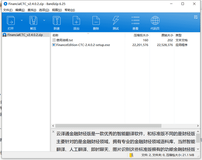Maximize the Bandizip window
The image size is (202, 160).
[183, 4]
